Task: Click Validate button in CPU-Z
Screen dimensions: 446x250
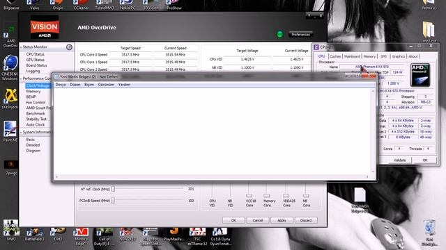Action: 399,160
